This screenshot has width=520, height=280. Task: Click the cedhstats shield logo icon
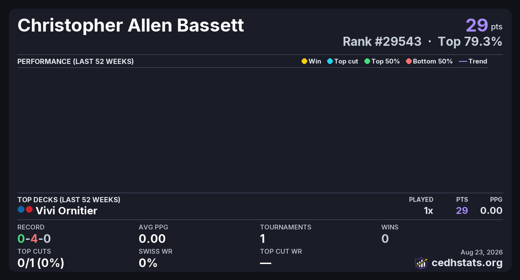pyautogui.click(x=421, y=263)
